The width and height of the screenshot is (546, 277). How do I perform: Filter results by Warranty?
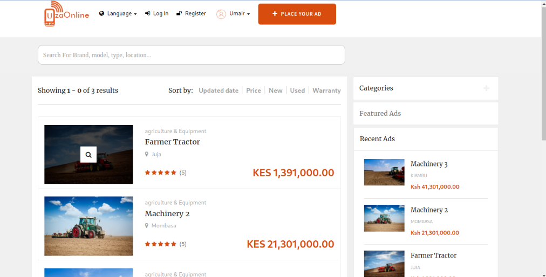(326, 91)
